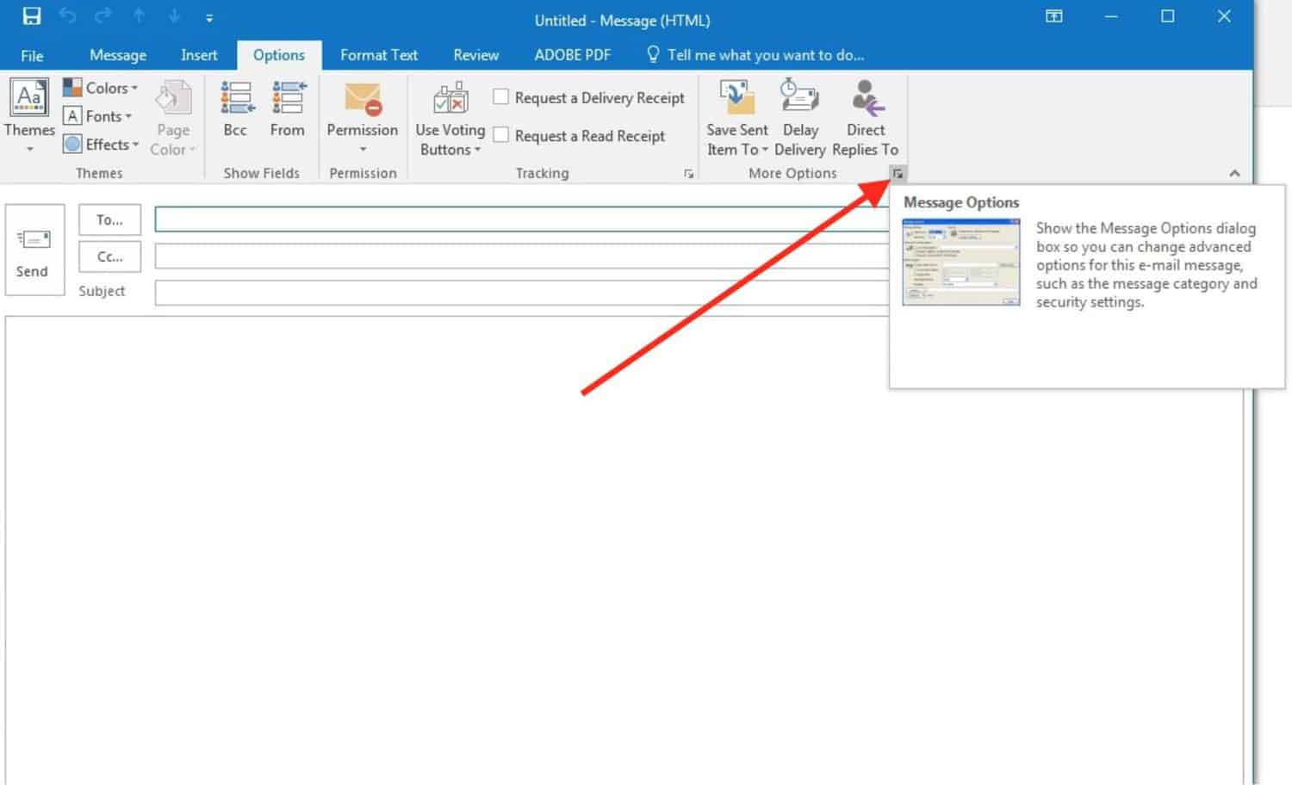Click the To... button
Viewport: 1292px width, 785px height.
pyautogui.click(x=109, y=219)
